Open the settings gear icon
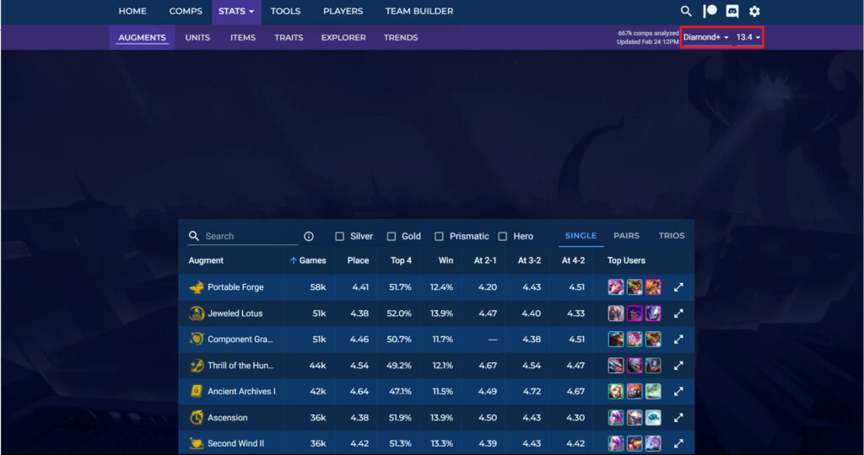864x455 pixels. tap(754, 11)
